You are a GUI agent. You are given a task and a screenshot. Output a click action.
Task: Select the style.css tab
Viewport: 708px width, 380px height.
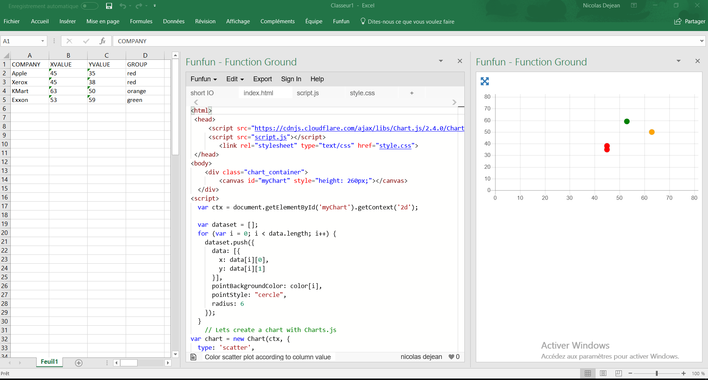372,93
